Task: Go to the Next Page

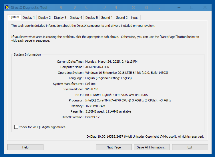Action: (x=114, y=147)
